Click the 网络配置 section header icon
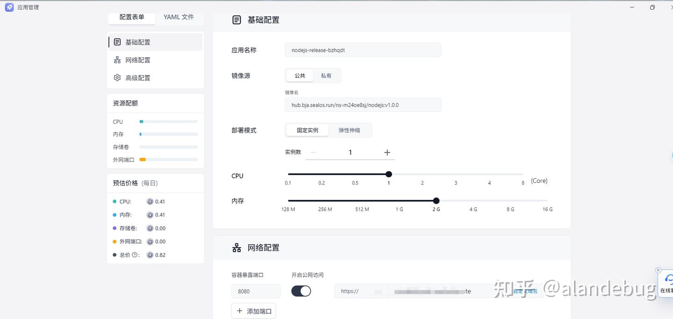 click(x=236, y=247)
